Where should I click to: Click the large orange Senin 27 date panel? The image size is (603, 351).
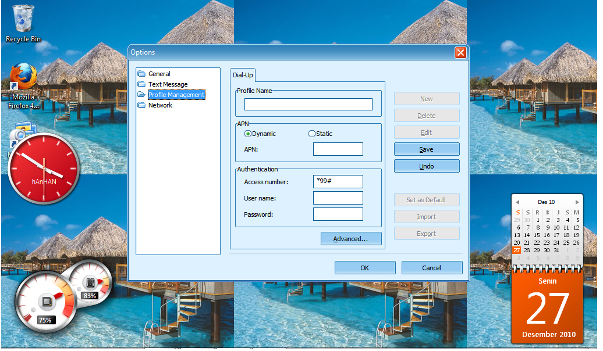pyautogui.click(x=547, y=307)
